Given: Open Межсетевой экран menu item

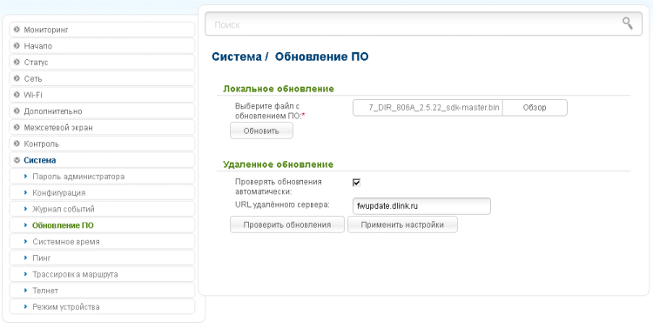Looking at the screenshot, I should pos(102,127).
